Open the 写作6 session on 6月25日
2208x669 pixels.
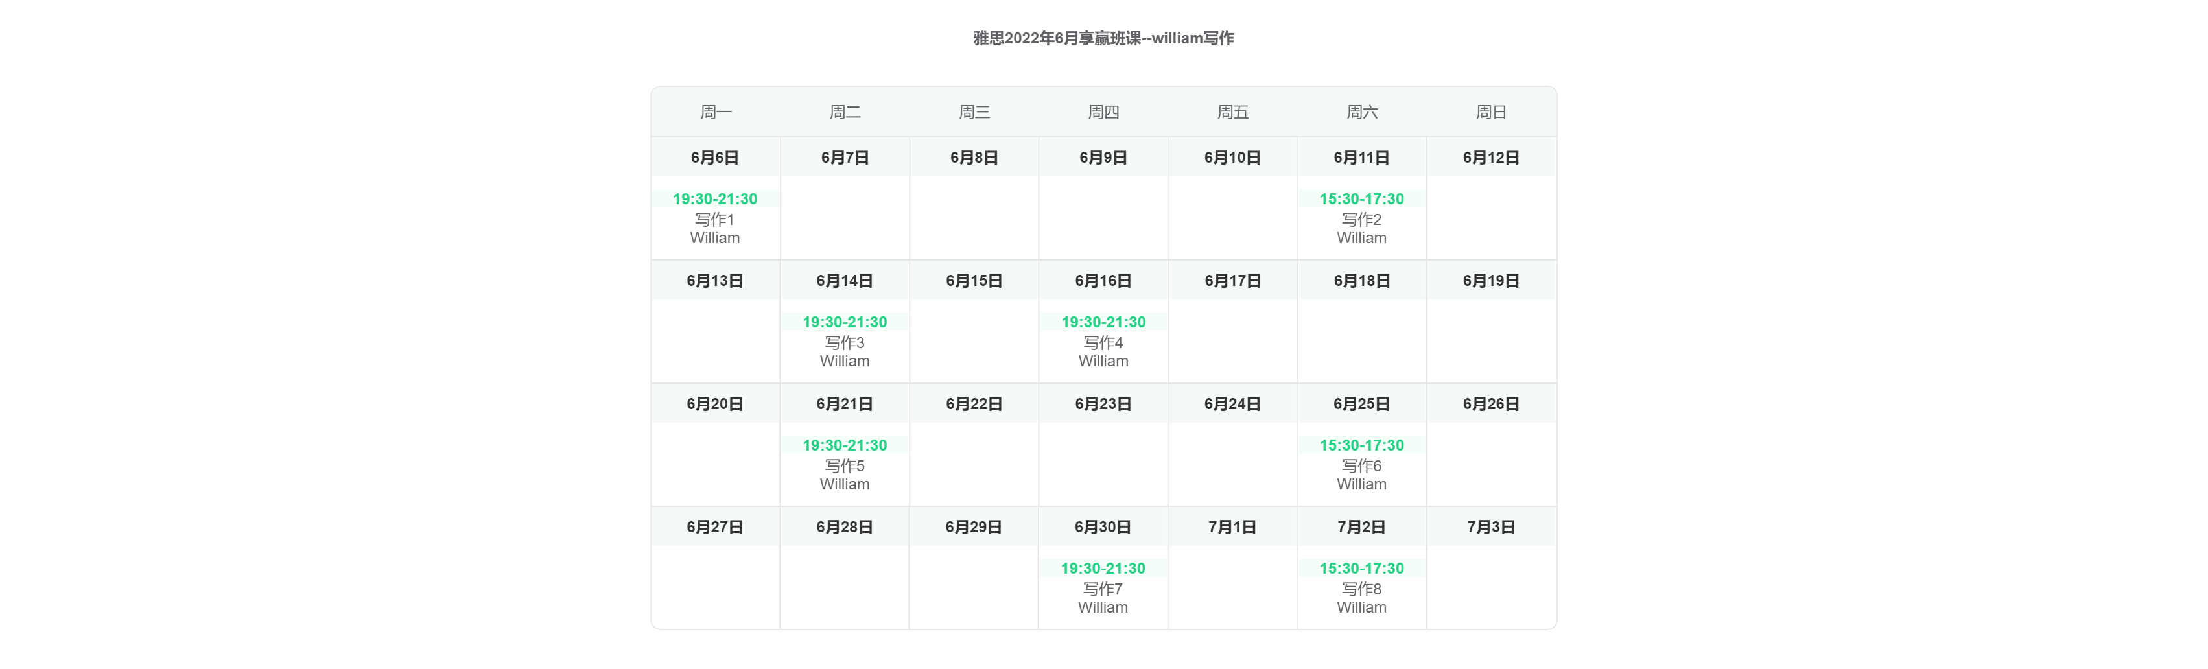coord(1361,466)
